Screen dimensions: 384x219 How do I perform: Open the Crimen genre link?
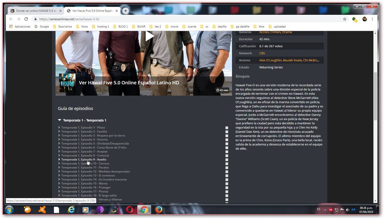click(x=276, y=32)
